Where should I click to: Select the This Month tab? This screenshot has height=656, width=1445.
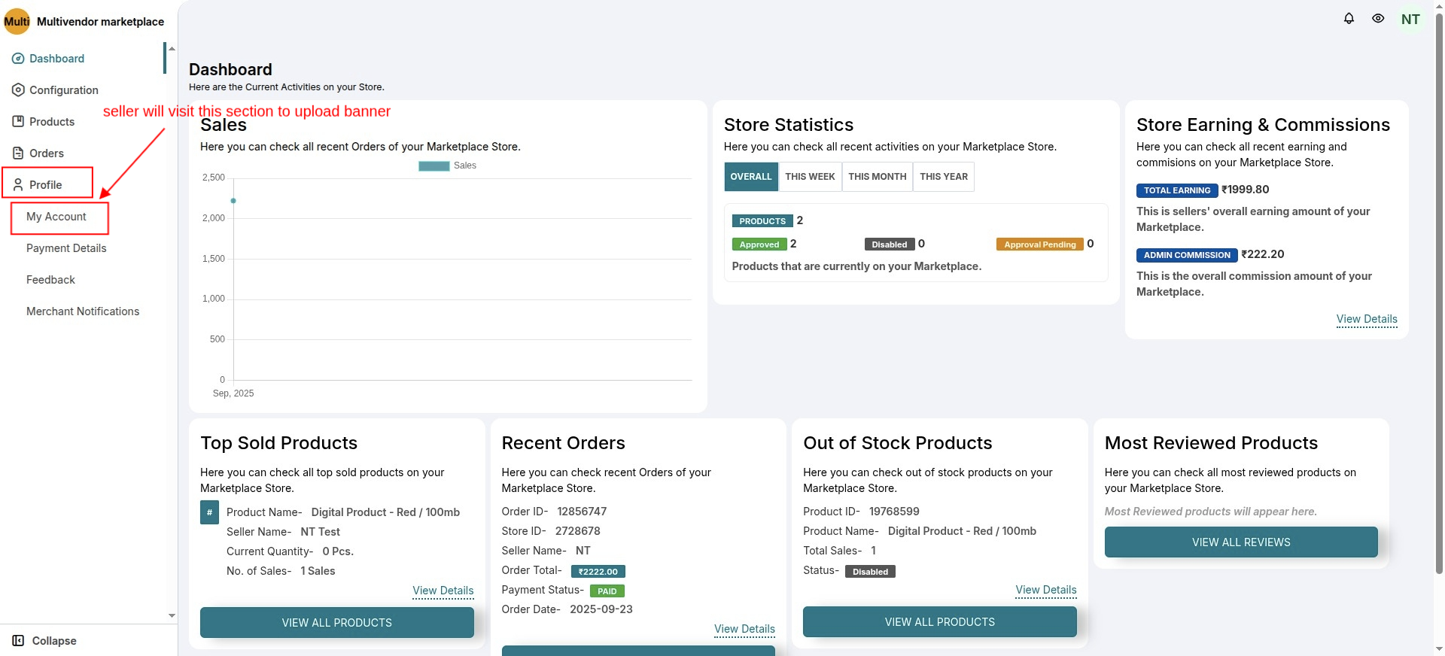point(877,177)
